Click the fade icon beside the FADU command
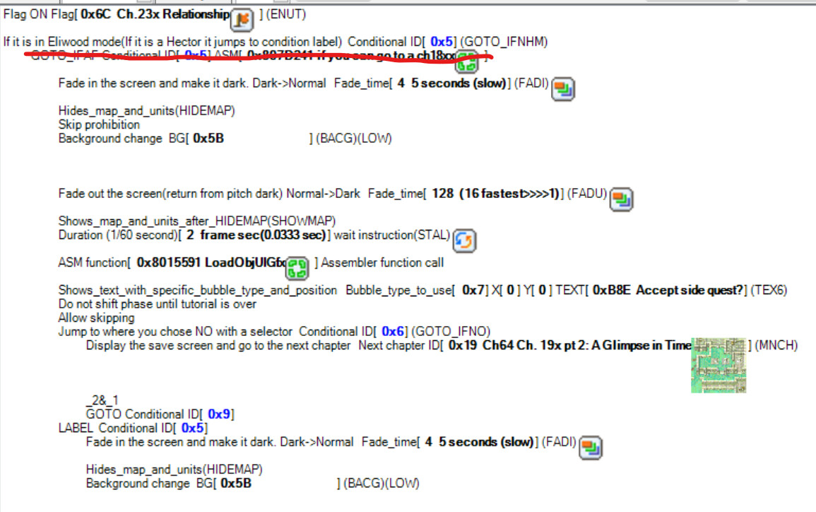Viewport: 816px width, 512px height. pos(621,198)
